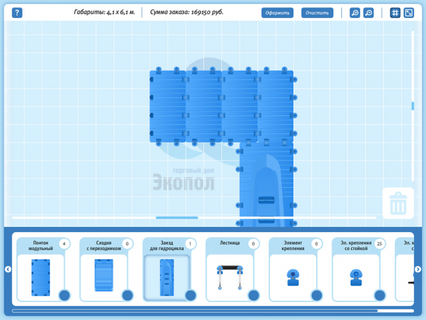Select the leftmost pontoon on canvas

167,106
